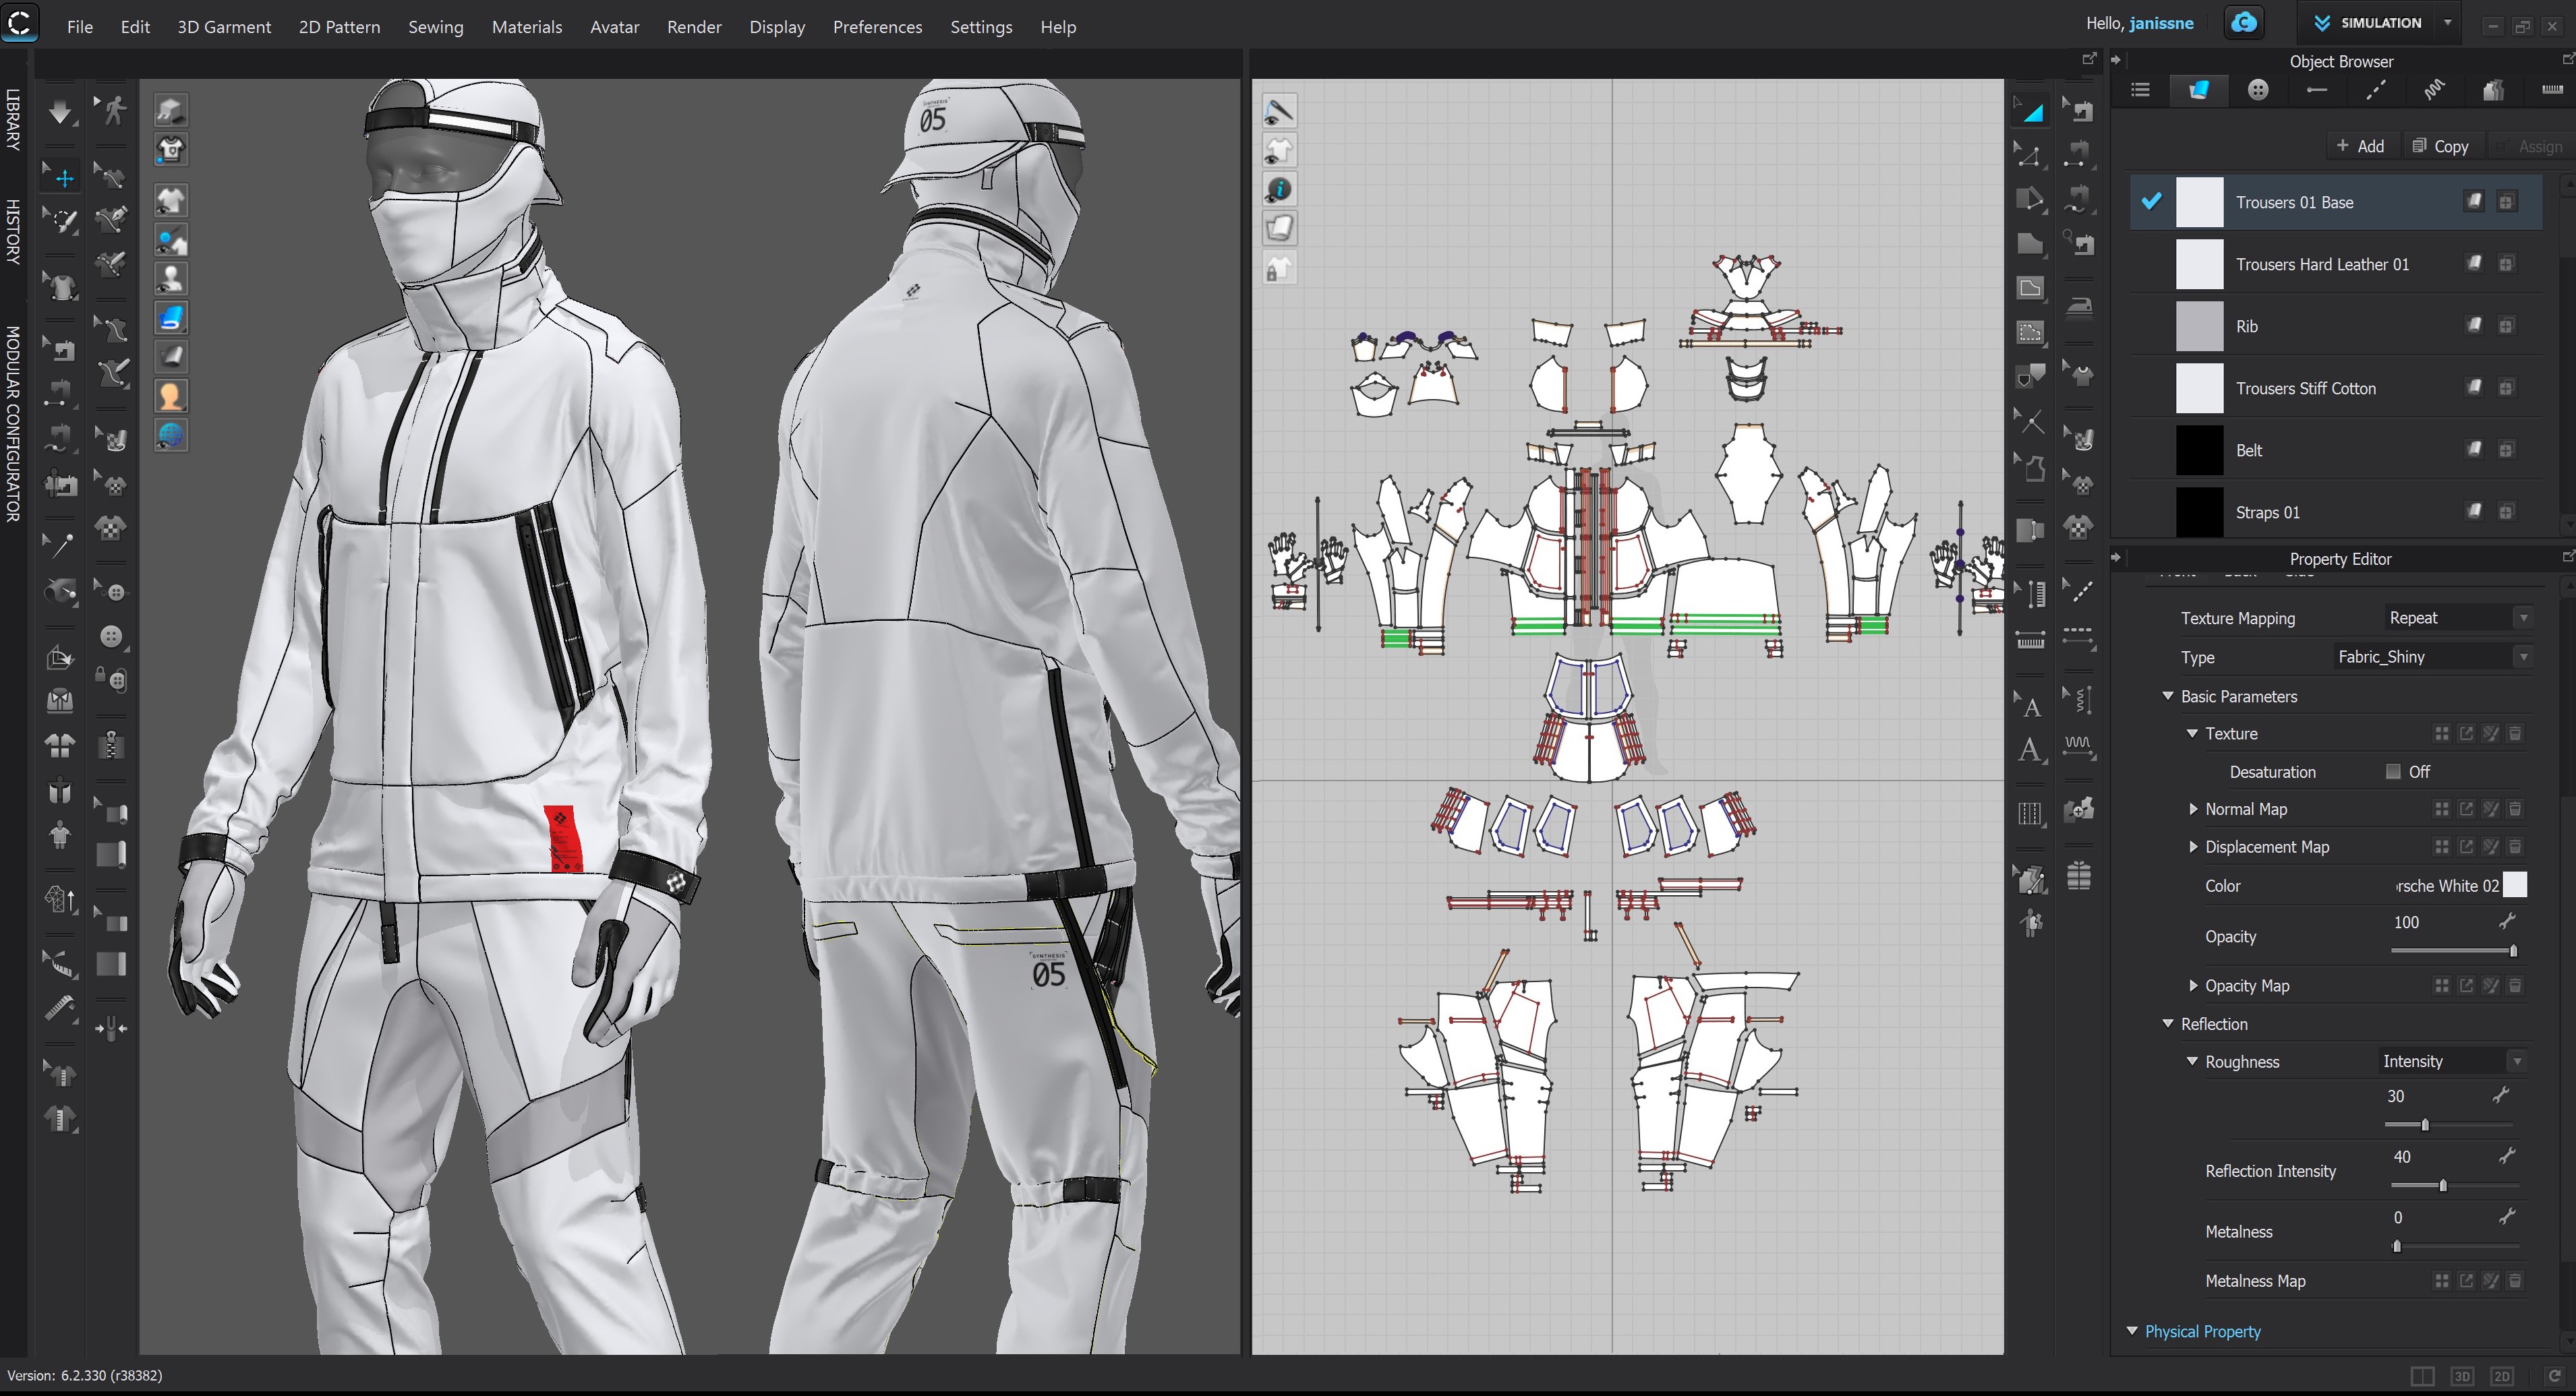Click the avatar skin display icon

tap(171, 396)
